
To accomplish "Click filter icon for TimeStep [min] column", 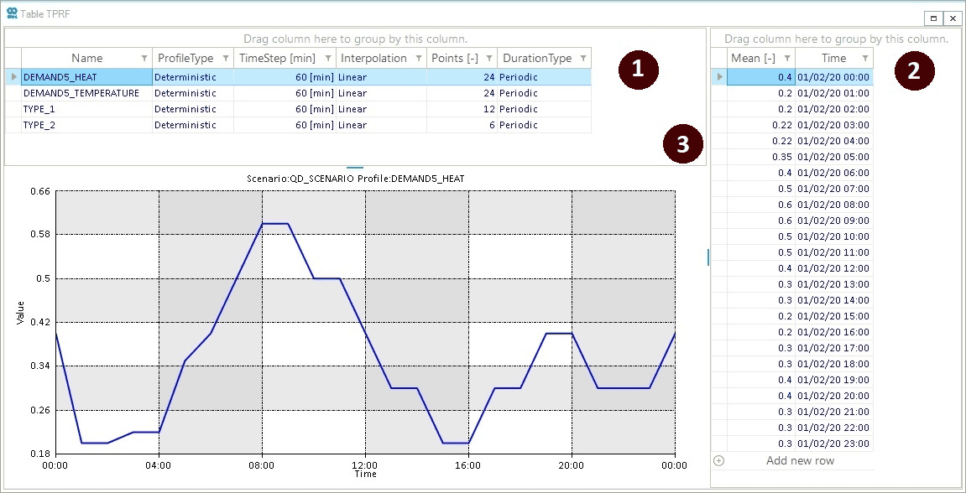I will [327, 59].
